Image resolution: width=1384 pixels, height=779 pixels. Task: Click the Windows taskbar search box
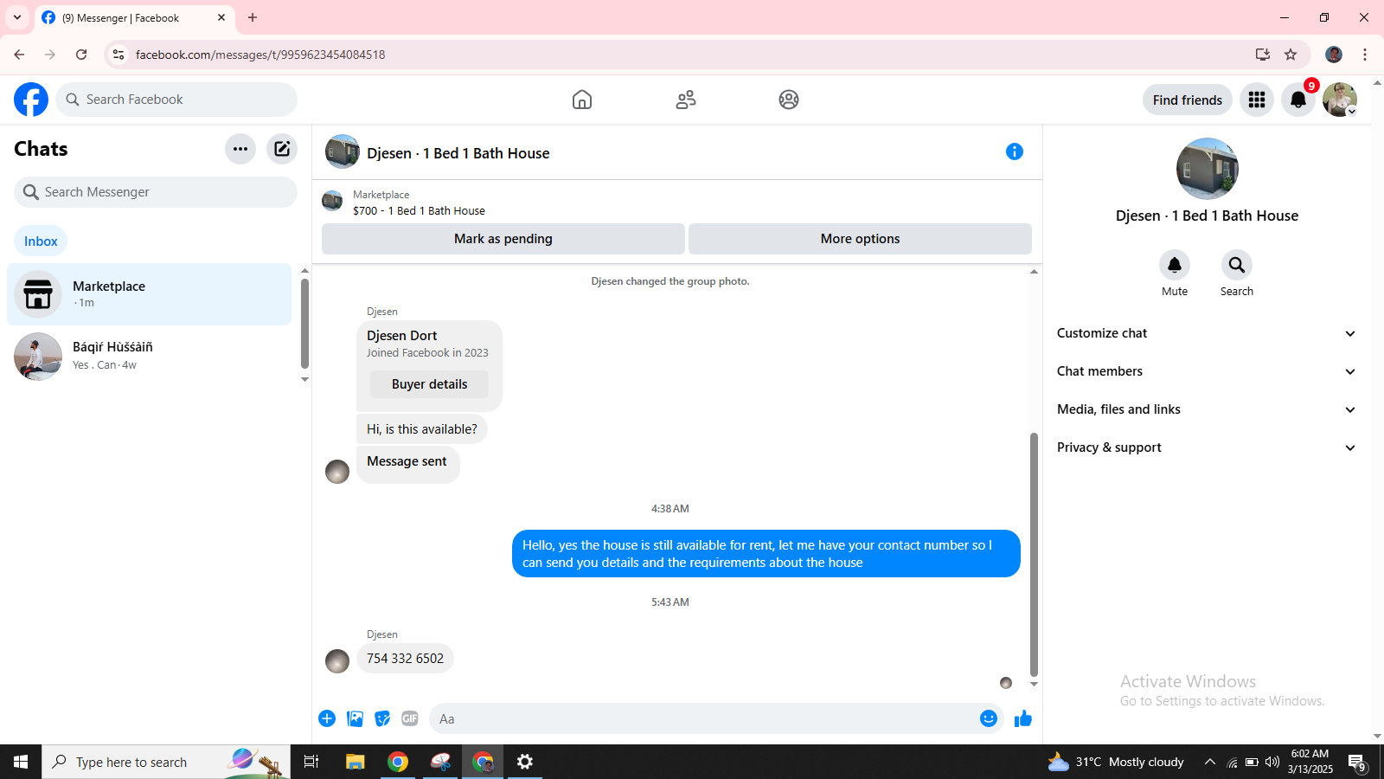[166, 762]
